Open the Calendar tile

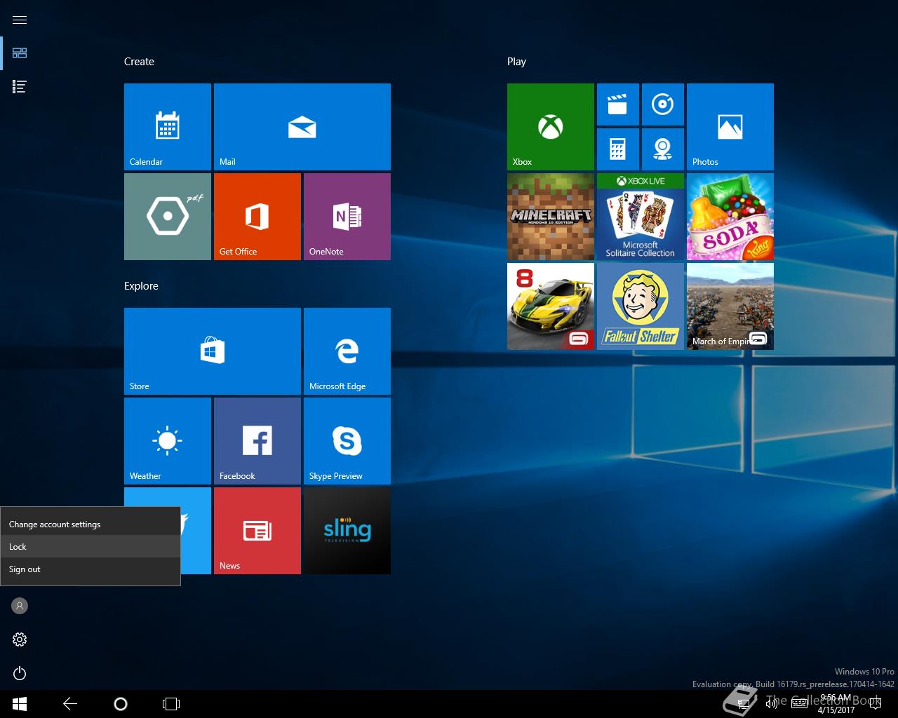(168, 127)
